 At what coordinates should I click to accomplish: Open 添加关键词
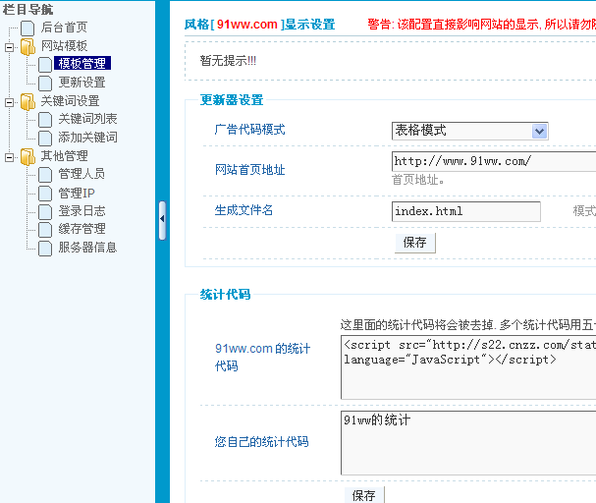pos(87,138)
